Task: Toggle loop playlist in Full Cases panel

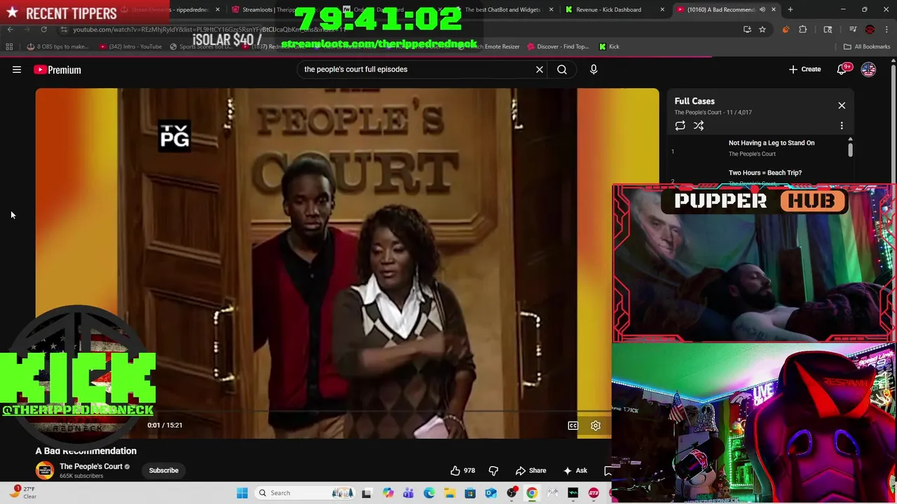Action: click(x=680, y=126)
